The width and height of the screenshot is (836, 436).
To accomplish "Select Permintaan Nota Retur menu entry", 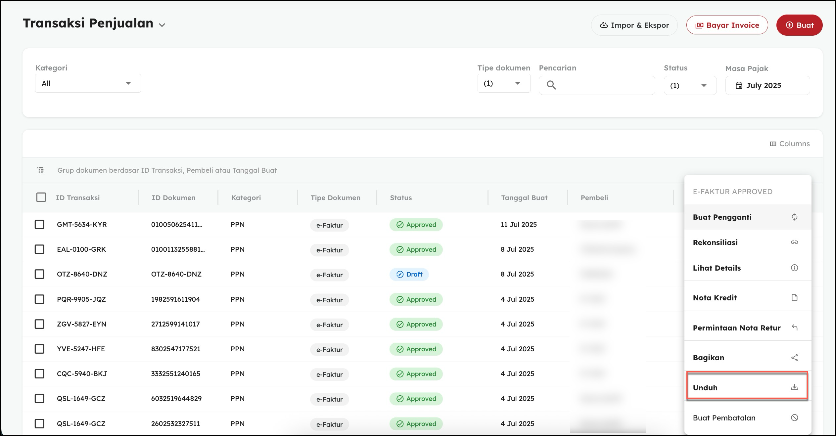I will (x=736, y=328).
